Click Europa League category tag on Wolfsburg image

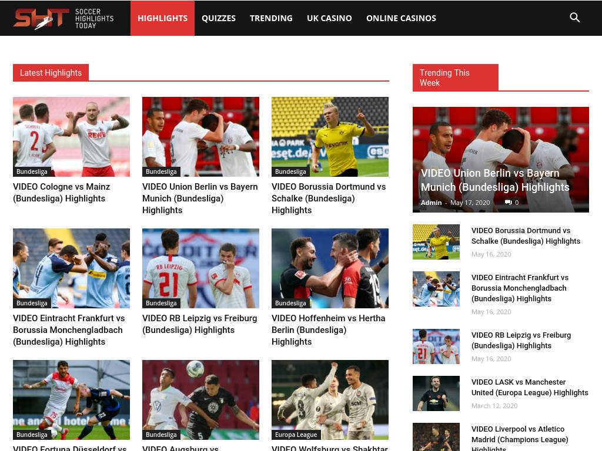coord(296,435)
